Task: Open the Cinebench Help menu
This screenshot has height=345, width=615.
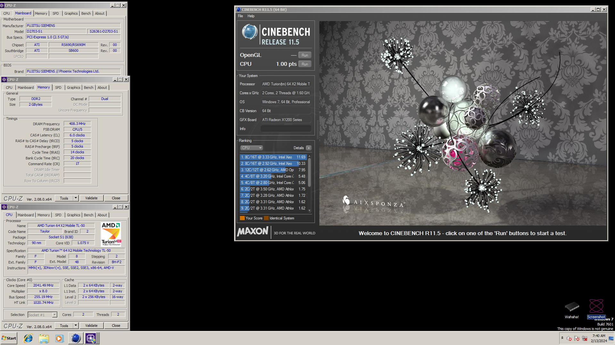Action: pos(251,16)
